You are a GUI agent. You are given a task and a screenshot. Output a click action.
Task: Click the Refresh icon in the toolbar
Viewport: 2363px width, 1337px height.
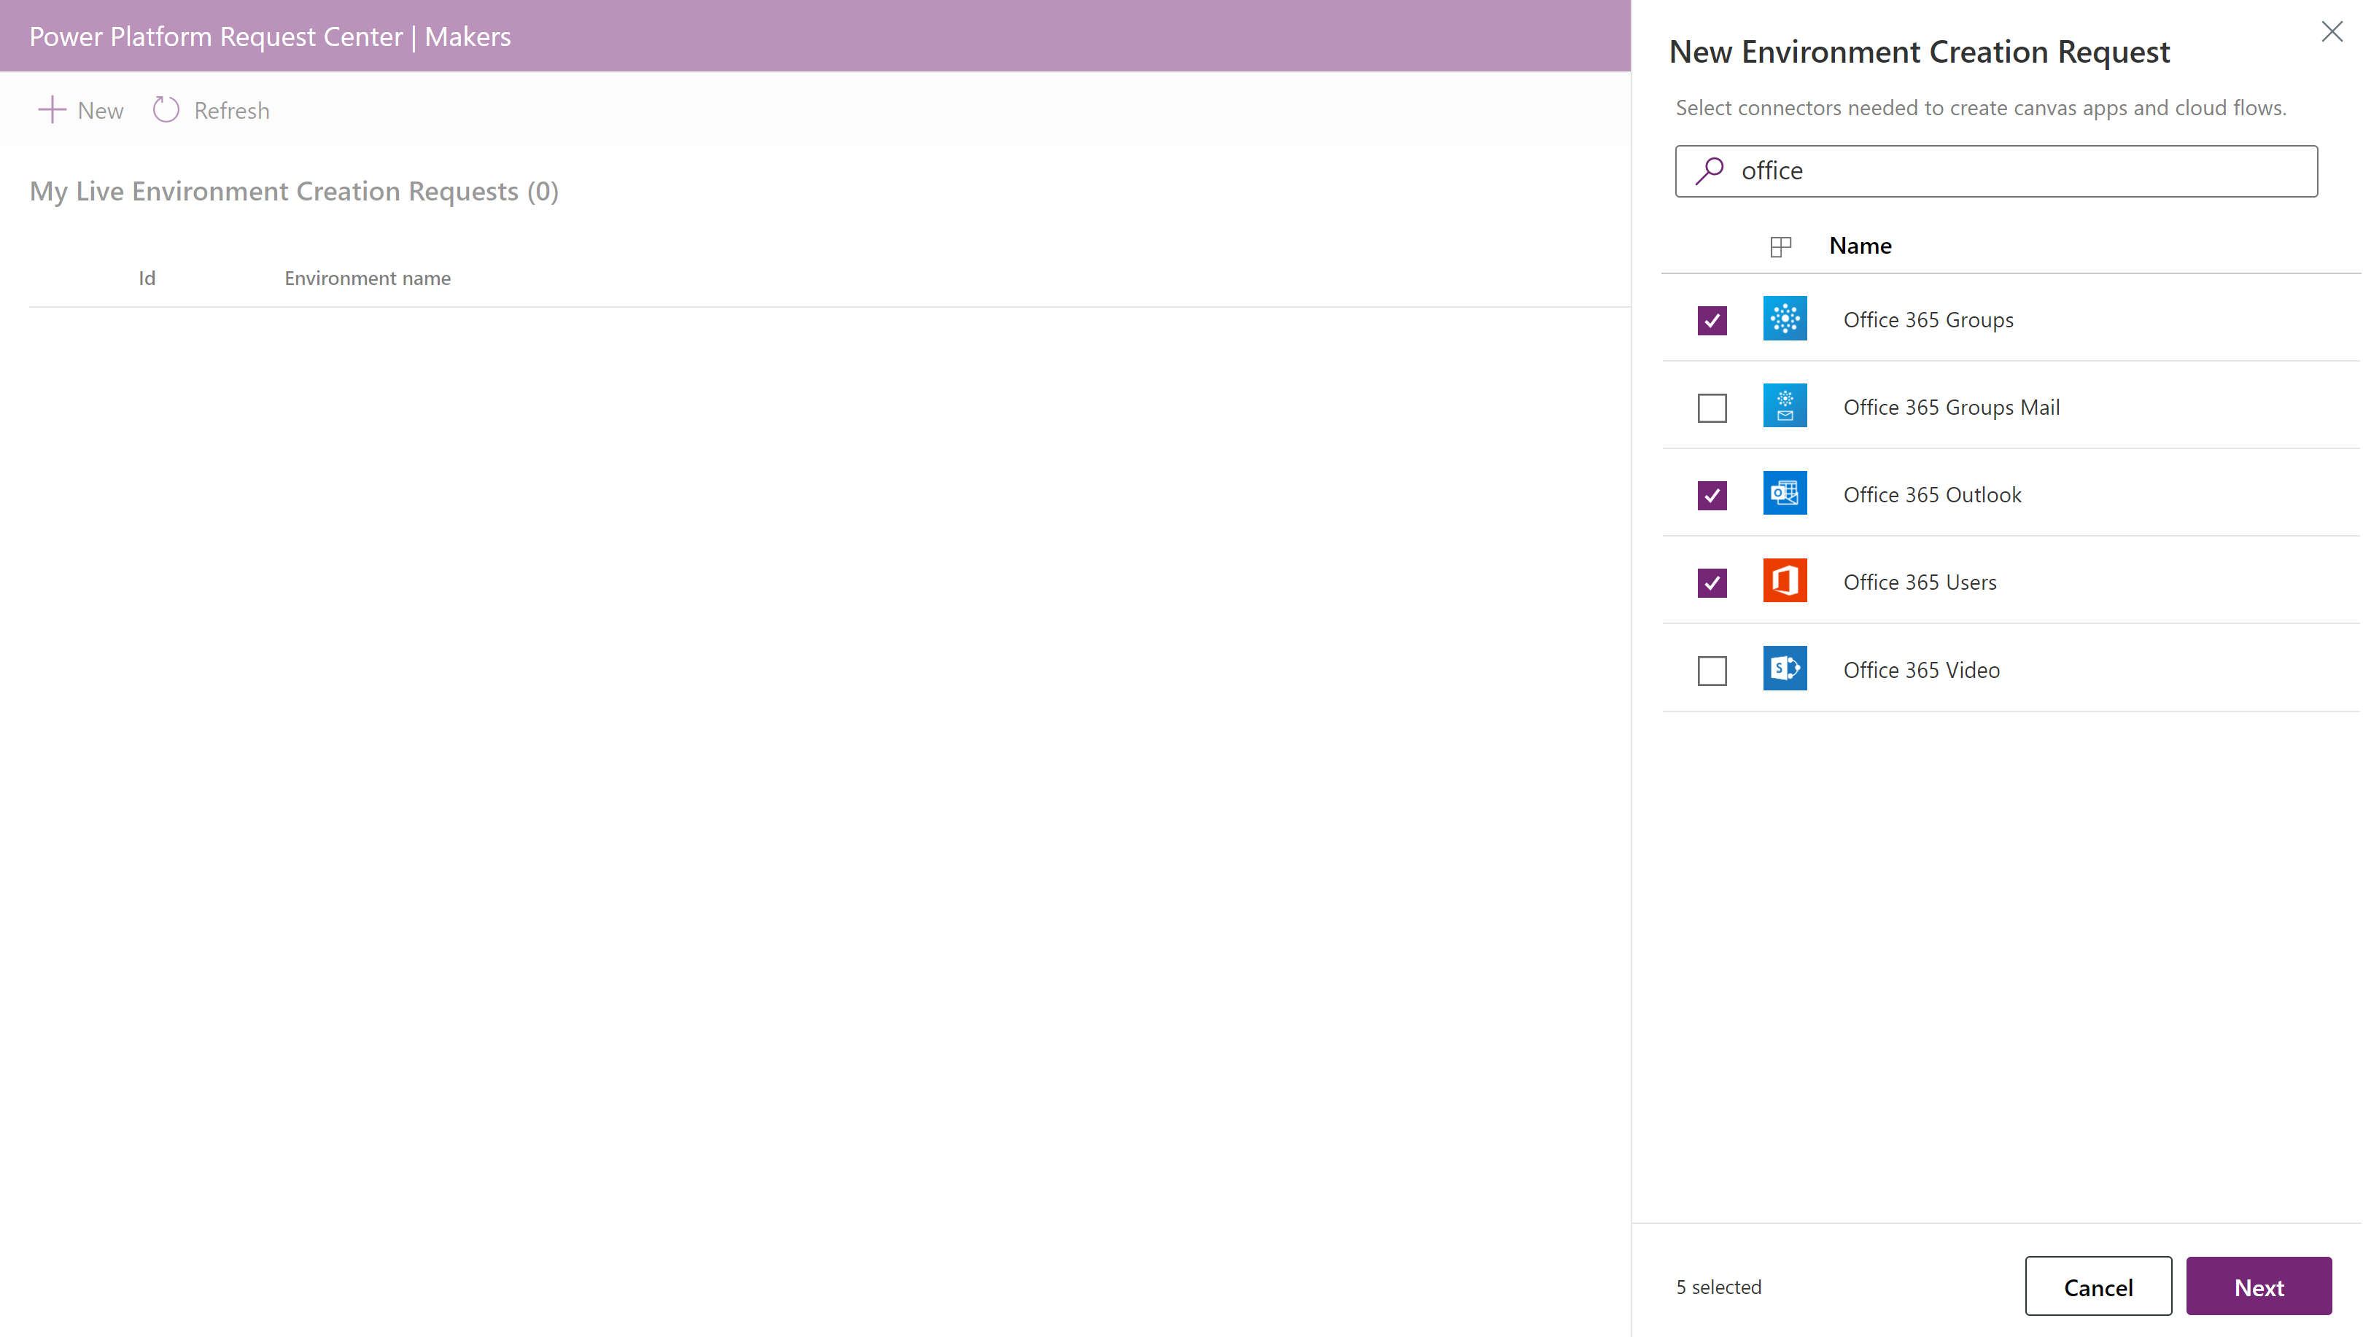[166, 109]
